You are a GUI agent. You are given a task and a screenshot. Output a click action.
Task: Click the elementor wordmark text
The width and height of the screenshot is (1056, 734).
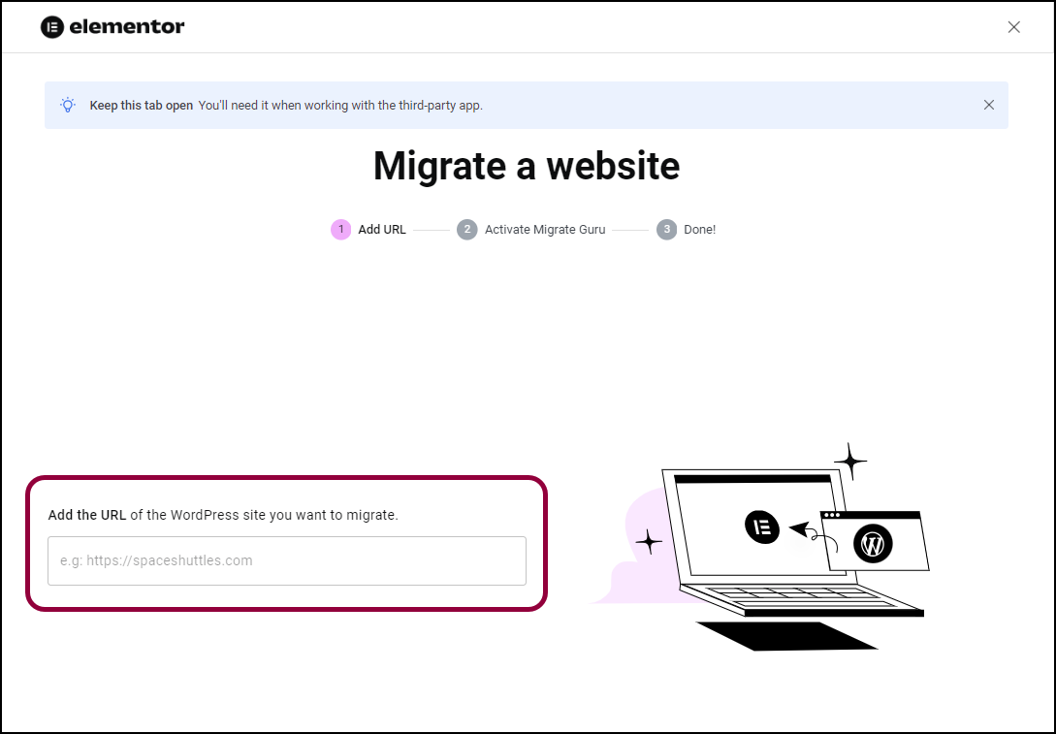pyautogui.click(x=126, y=27)
